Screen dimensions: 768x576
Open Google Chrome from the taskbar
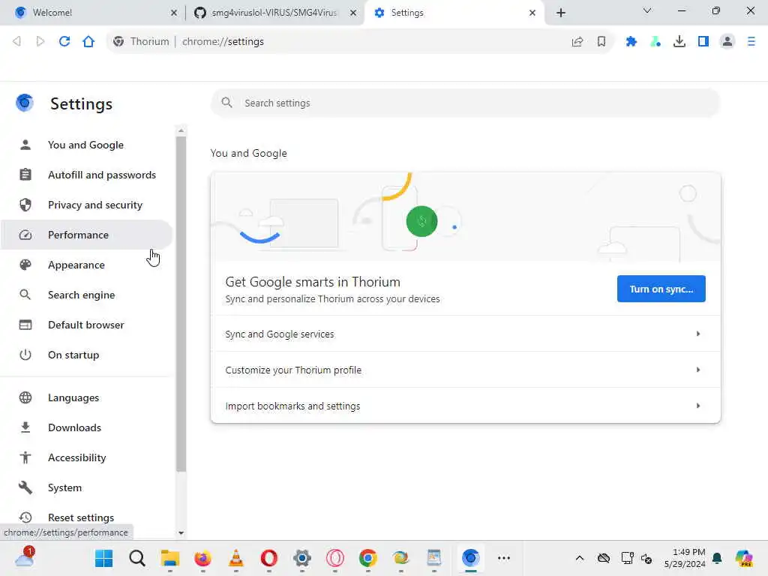click(x=367, y=558)
